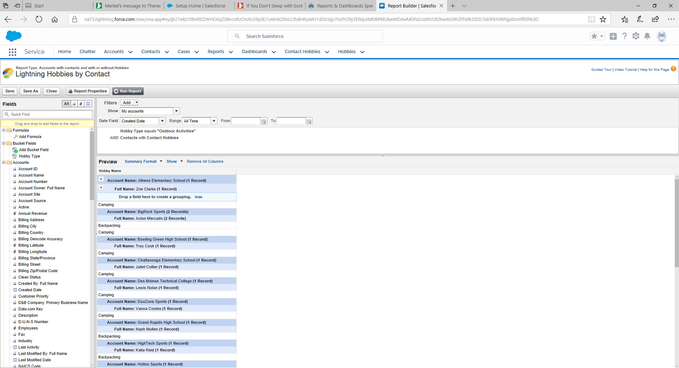Open the global actions plus icon

pos(613,36)
